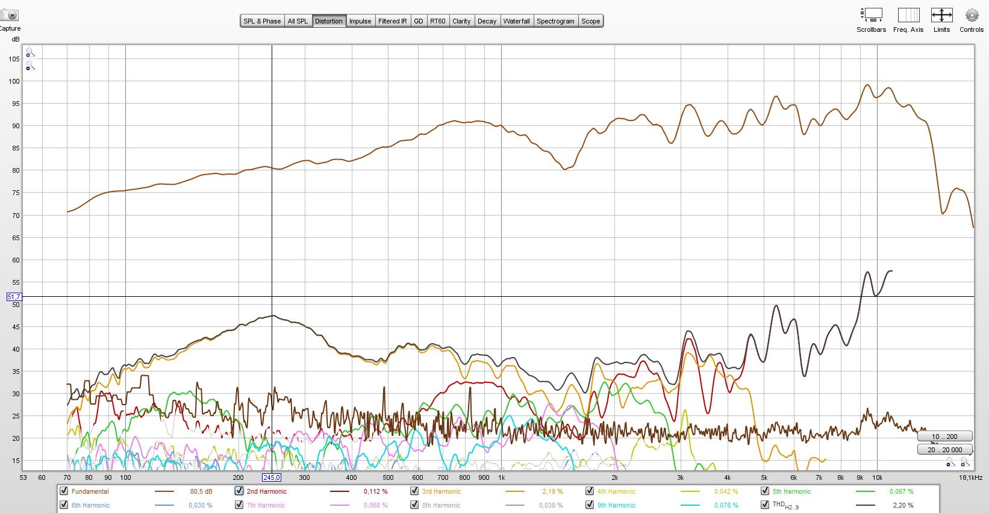Toggle the 9th Harmonic checkbox
The image size is (989, 513).
[590, 505]
